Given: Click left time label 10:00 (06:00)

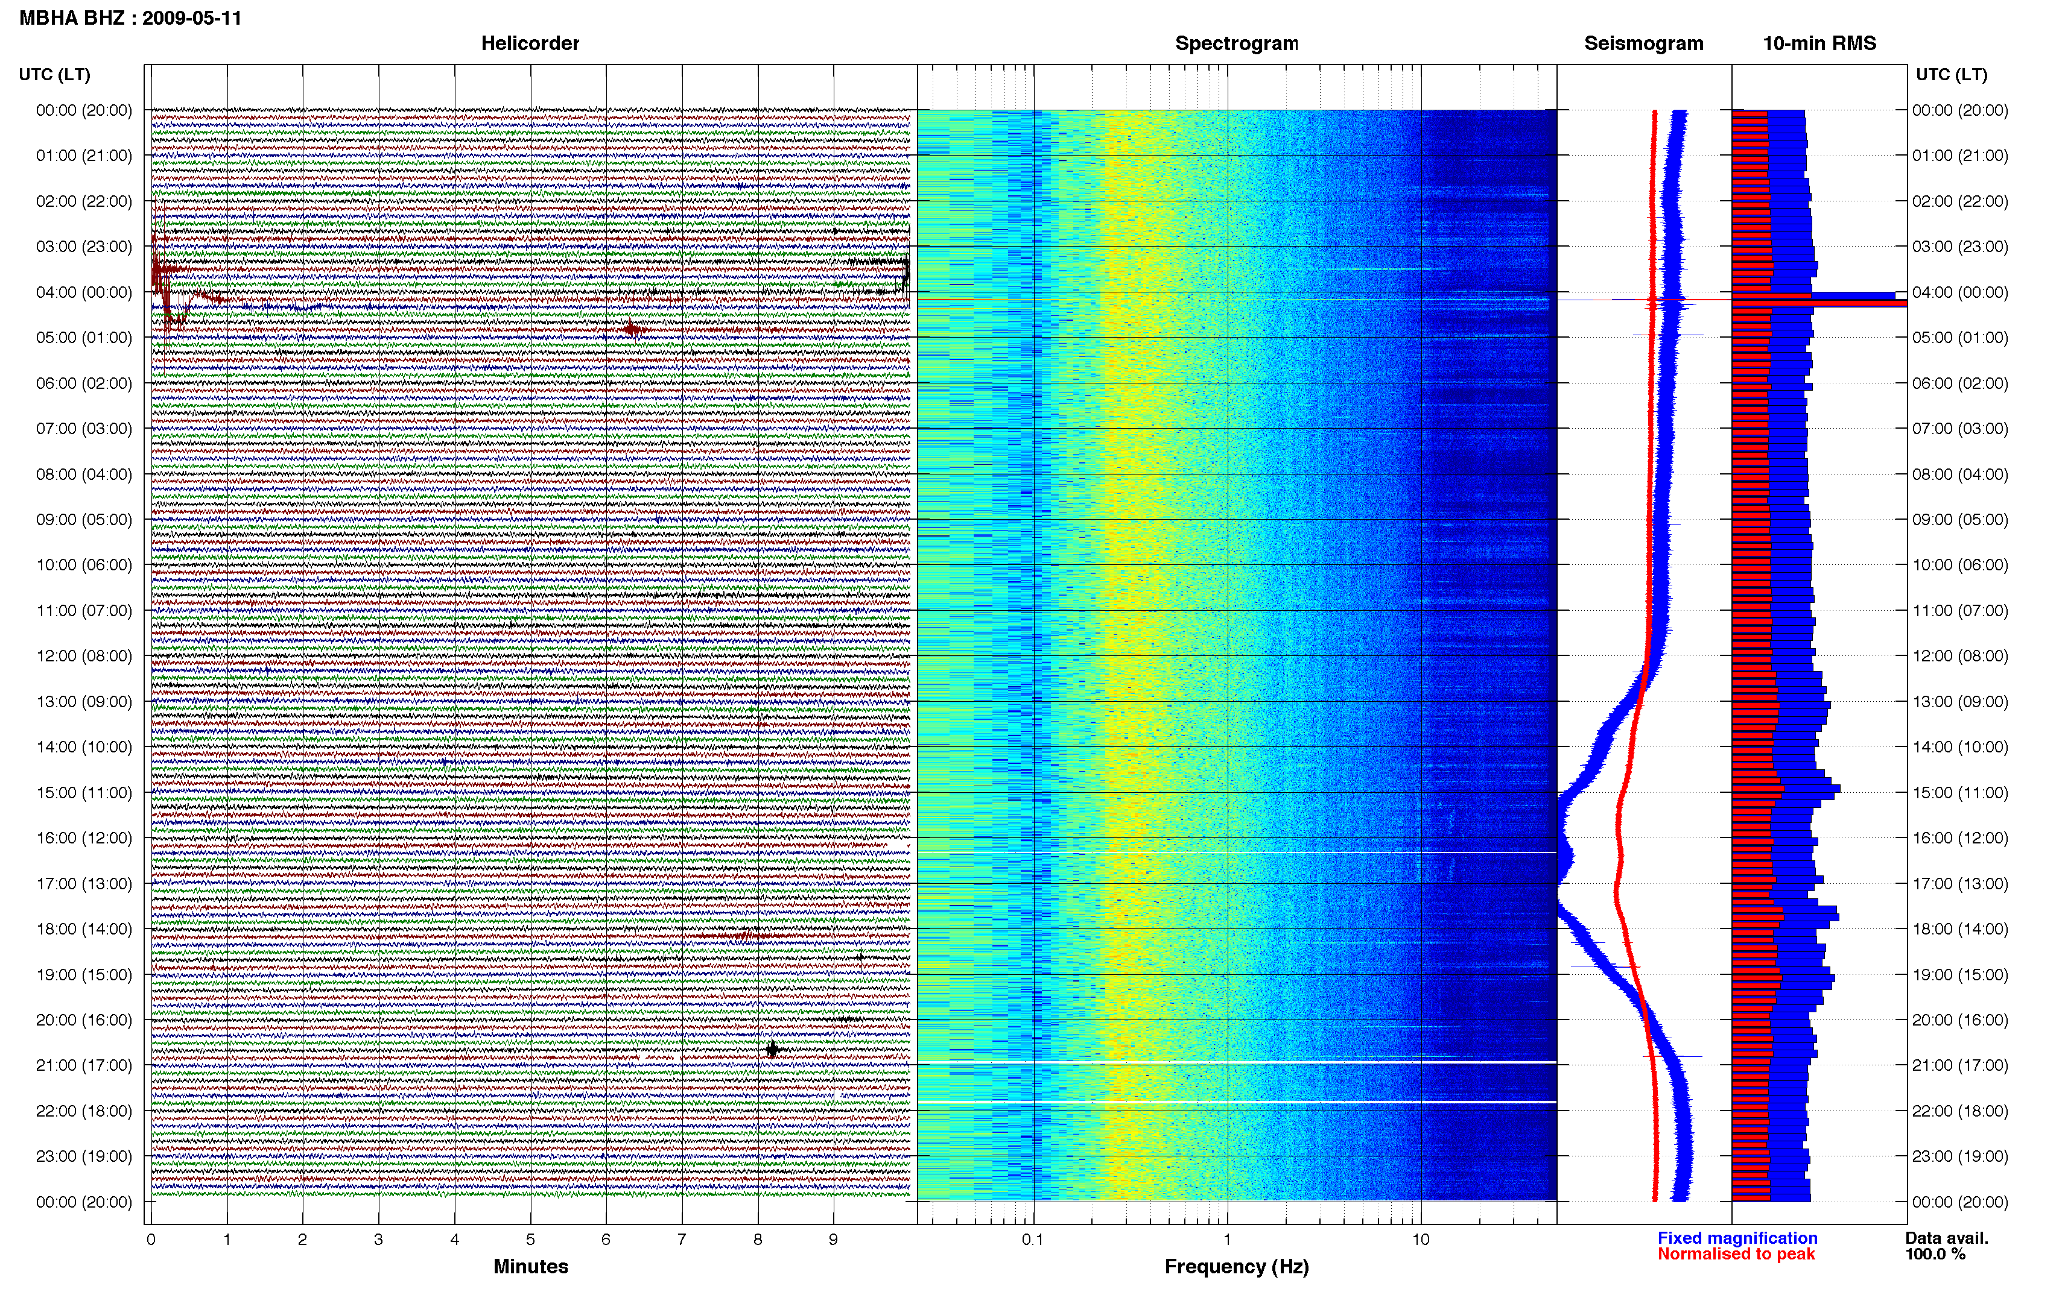Looking at the screenshot, I should tap(84, 565).
